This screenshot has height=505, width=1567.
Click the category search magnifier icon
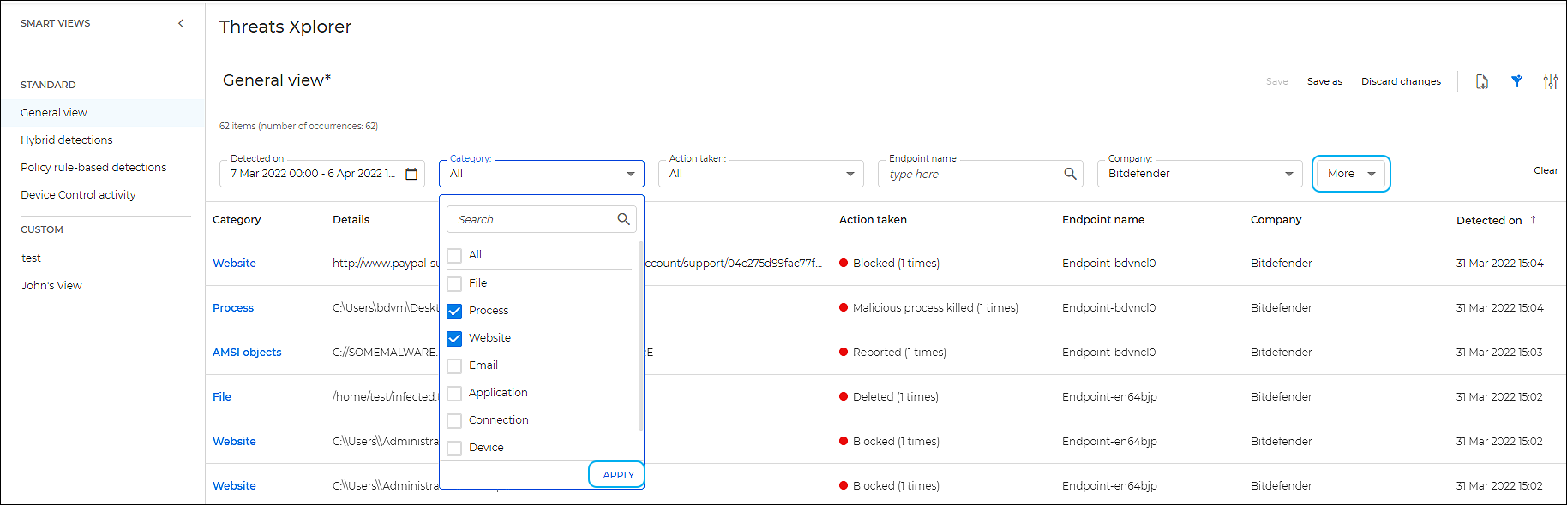tap(623, 220)
